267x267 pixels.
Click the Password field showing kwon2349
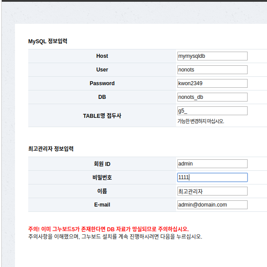coord(212,83)
